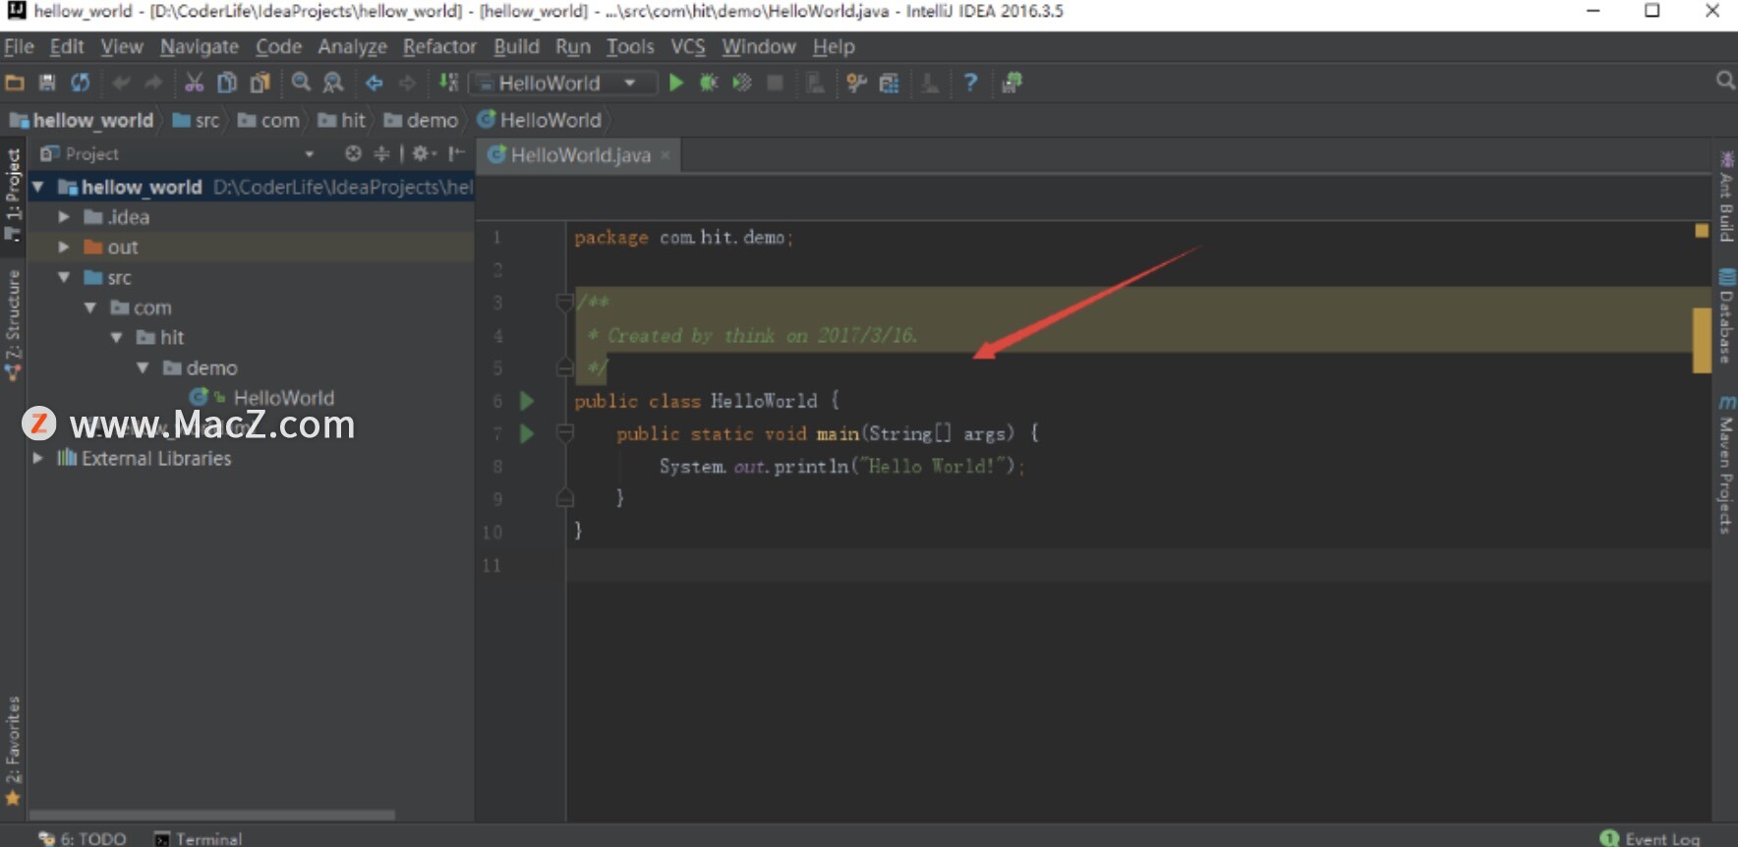This screenshot has width=1738, height=847.
Task: Start debugging with the bug icon
Action: 709,83
